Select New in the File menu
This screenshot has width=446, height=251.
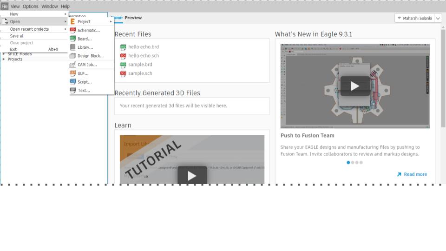click(34, 14)
